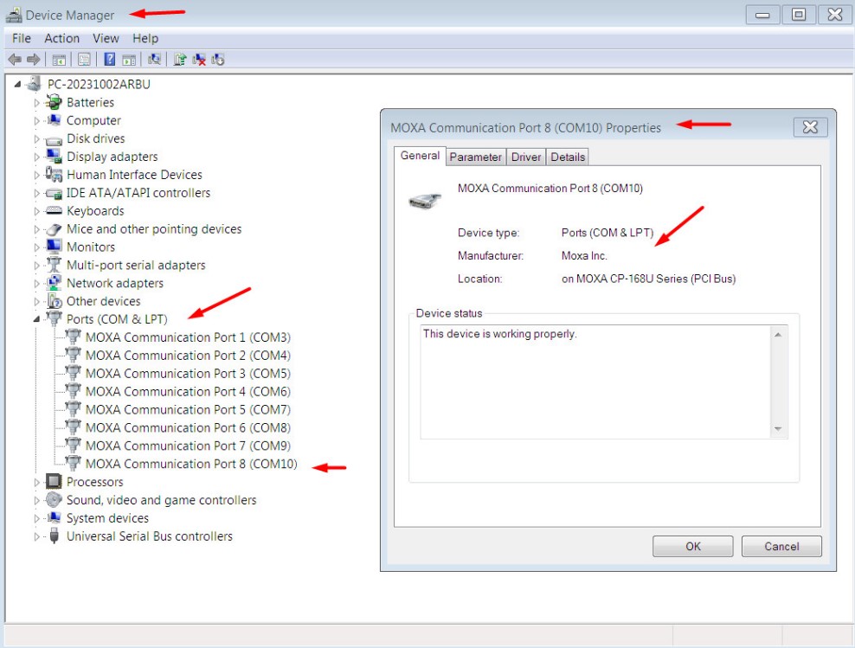Open the Action menu
This screenshot has height=648, width=855.
point(61,38)
